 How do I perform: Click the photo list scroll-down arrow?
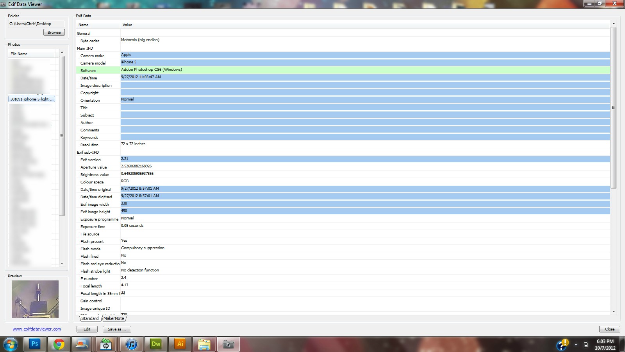[x=62, y=264]
